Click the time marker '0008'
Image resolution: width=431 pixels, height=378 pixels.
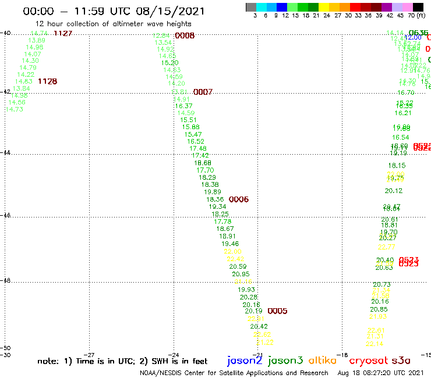pyautogui.click(x=185, y=35)
